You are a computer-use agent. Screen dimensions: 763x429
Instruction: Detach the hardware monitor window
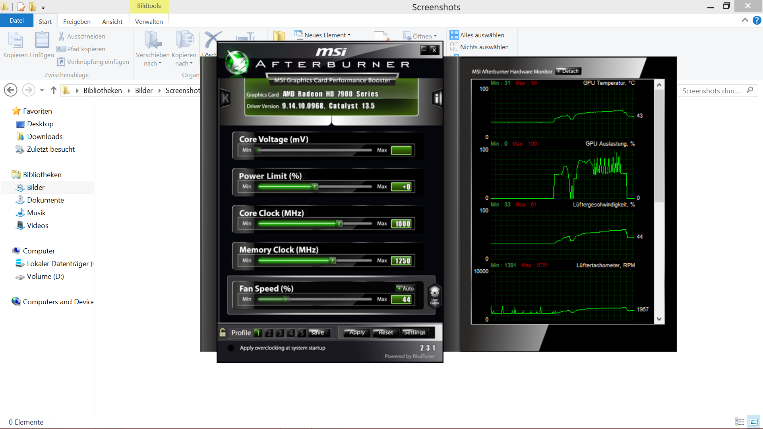pos(568,71)
